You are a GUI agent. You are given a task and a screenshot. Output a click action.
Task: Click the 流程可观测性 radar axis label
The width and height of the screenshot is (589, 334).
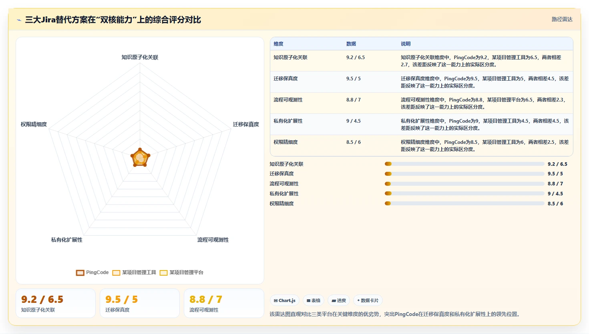[213, 240]
